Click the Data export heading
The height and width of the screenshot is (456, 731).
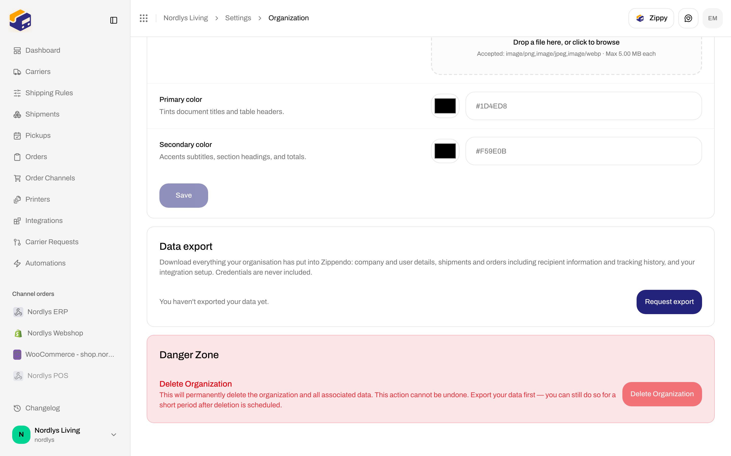186,246
